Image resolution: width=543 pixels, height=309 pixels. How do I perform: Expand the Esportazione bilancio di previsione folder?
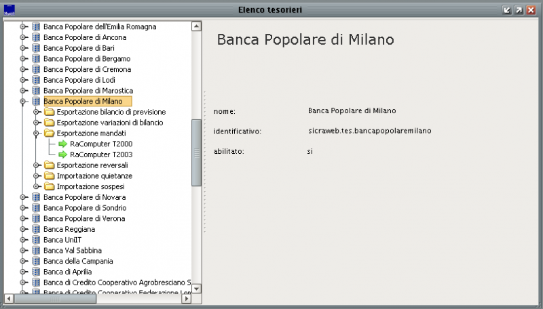point(36,112)
